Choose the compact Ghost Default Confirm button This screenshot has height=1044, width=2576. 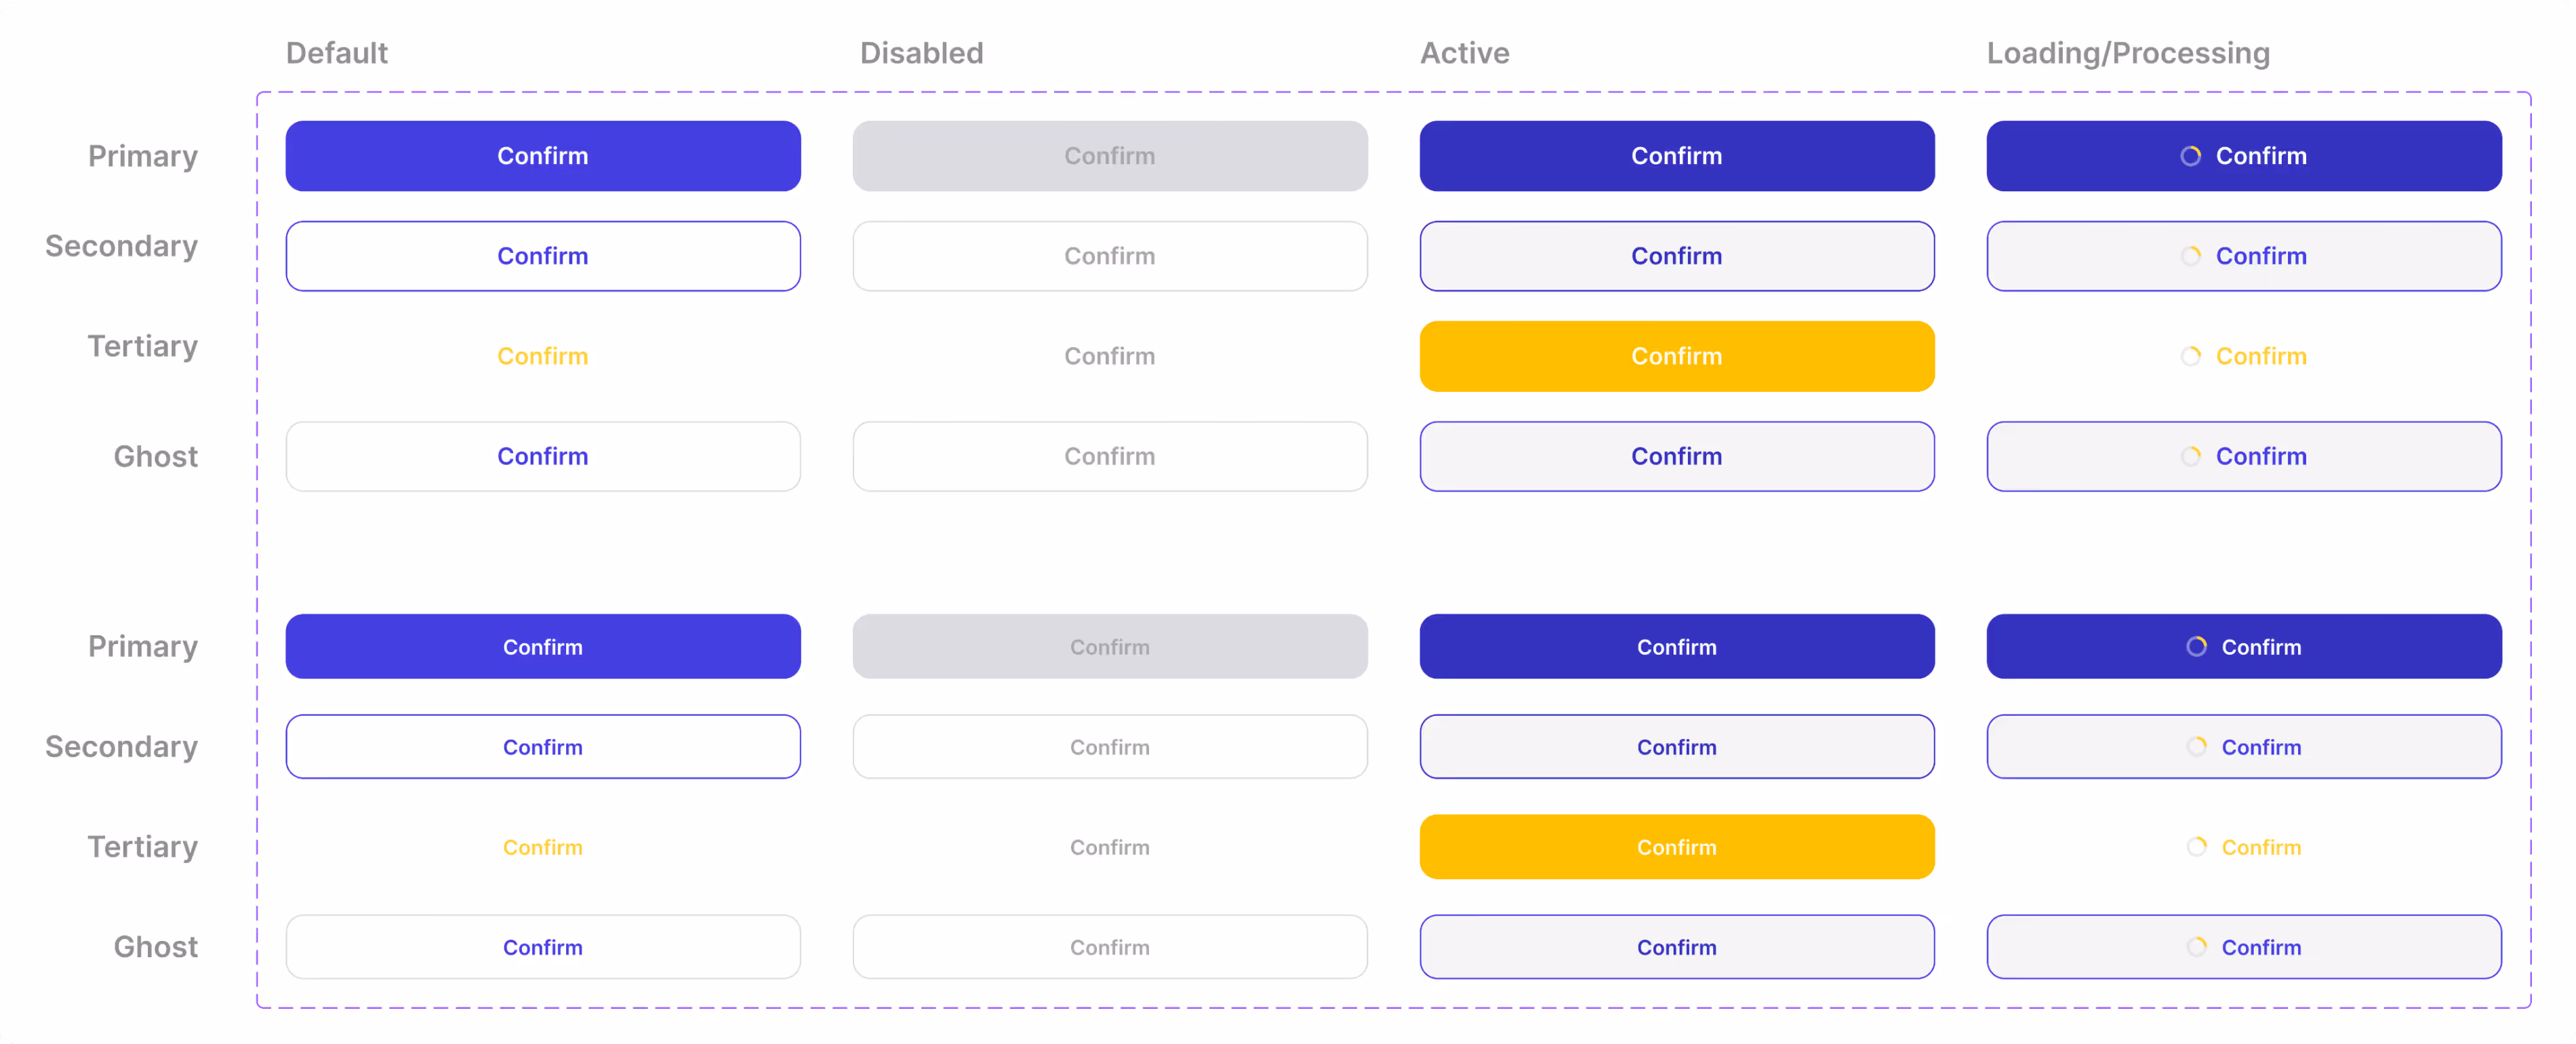543,946
